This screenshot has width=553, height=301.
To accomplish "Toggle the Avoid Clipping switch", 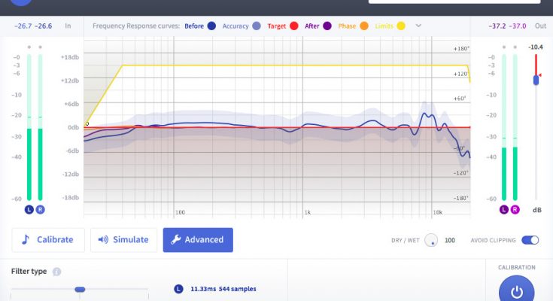I will pyautogui.click(x=530, y=240).
